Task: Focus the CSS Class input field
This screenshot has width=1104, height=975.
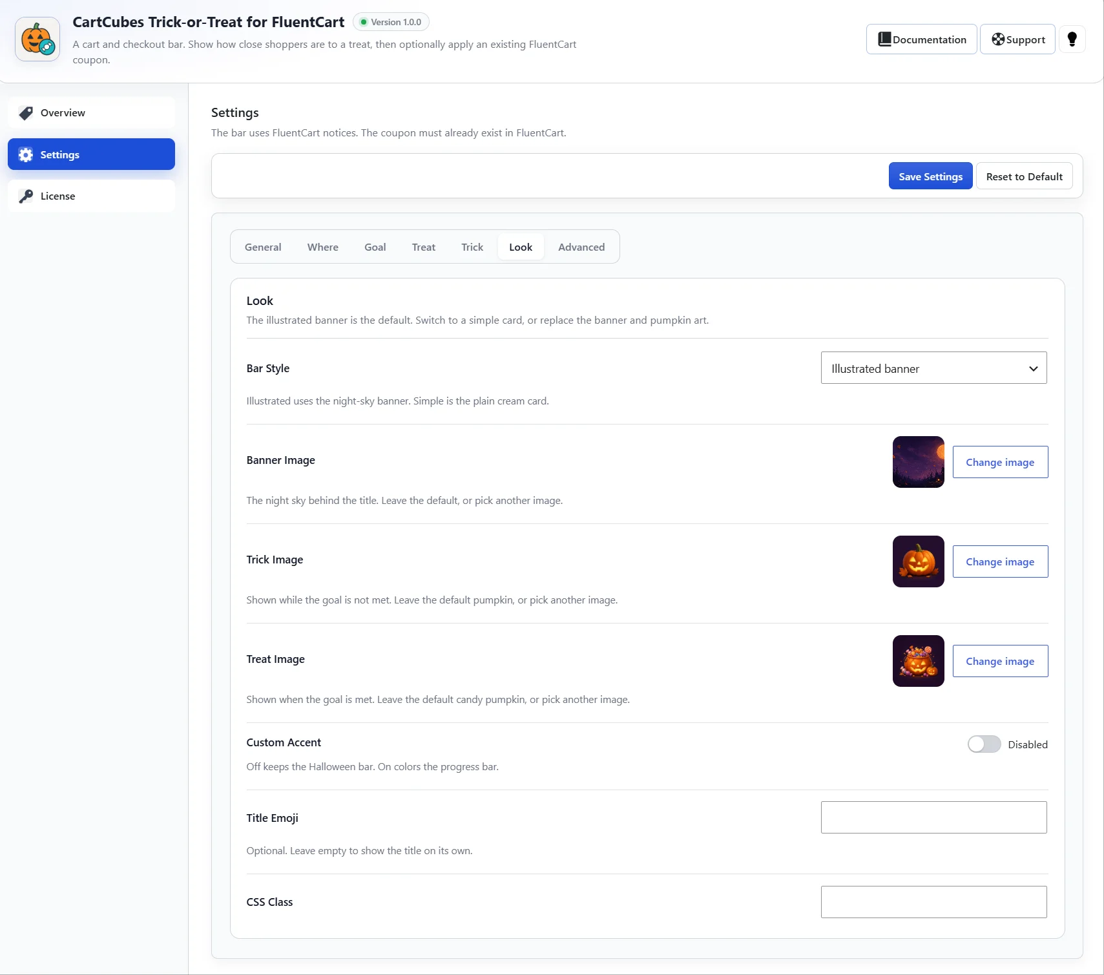Action: point(933,902)
